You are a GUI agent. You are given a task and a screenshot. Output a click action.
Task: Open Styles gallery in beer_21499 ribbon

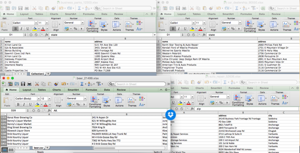pyautogui.click(x=107, y=102)
